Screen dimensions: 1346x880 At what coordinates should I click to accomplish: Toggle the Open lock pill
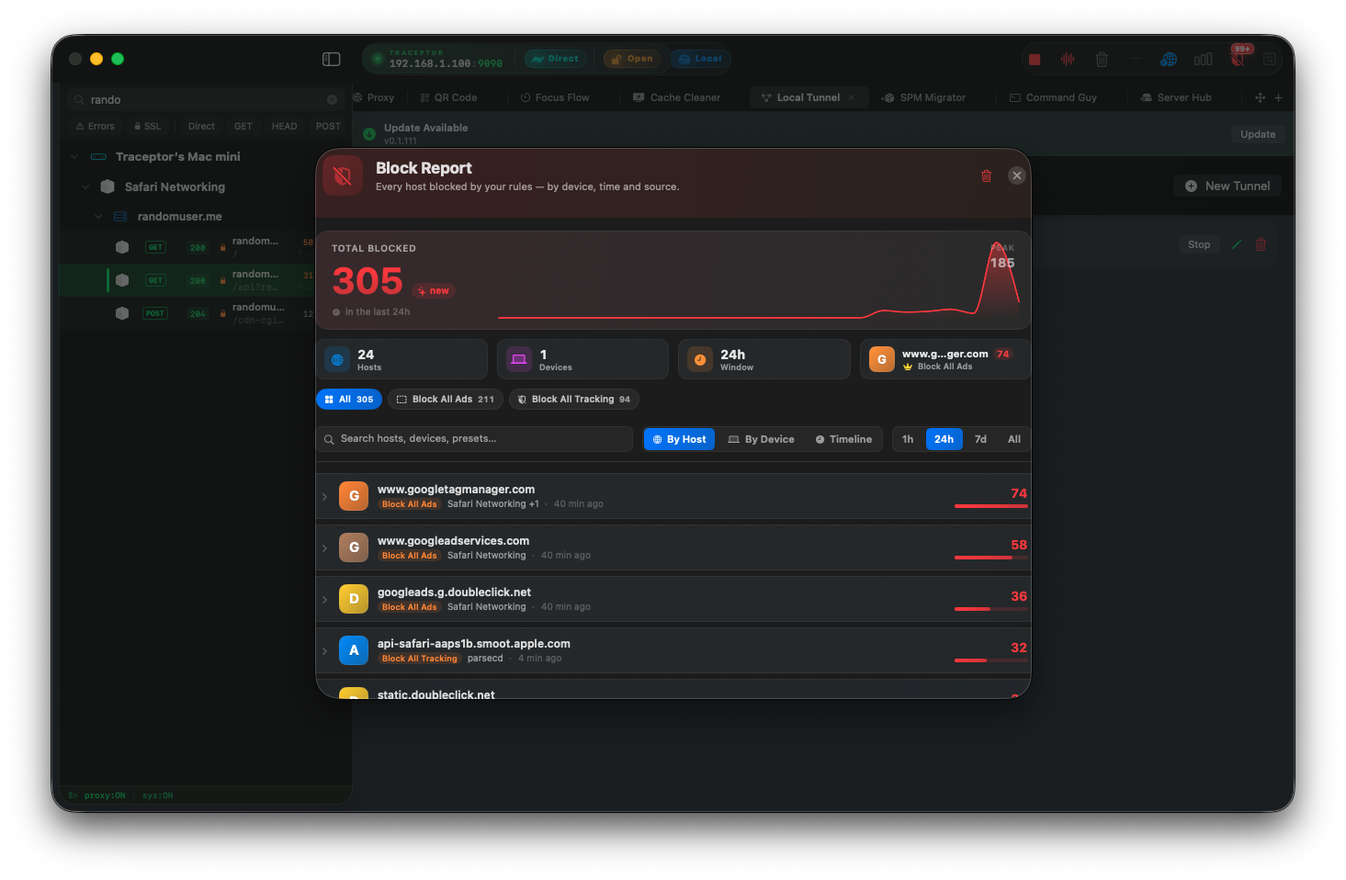point(631,59)
